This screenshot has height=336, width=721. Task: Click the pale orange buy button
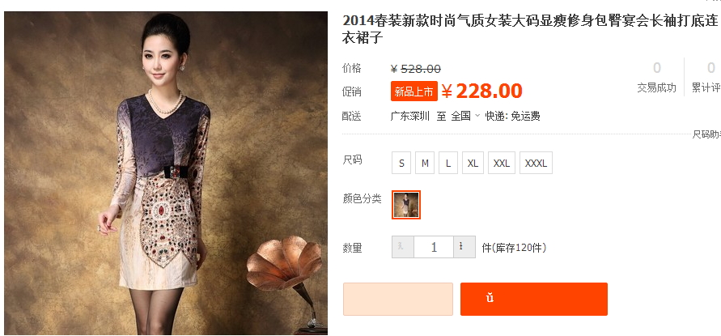pyautogui.click(x=398, y=300)
